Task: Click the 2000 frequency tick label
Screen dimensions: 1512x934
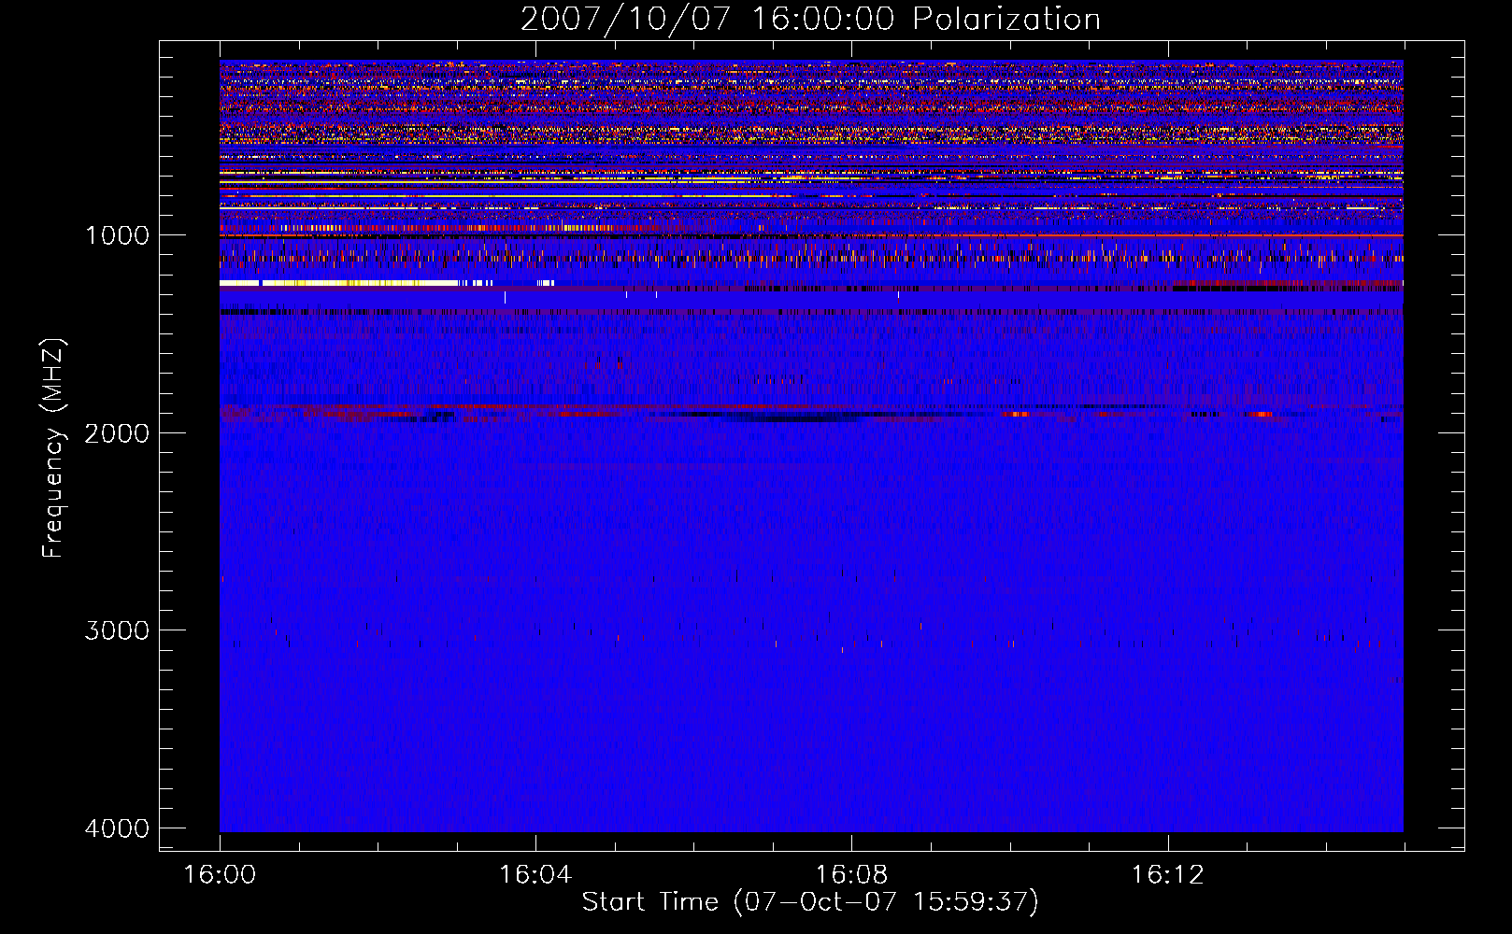Action: (117, 432)
